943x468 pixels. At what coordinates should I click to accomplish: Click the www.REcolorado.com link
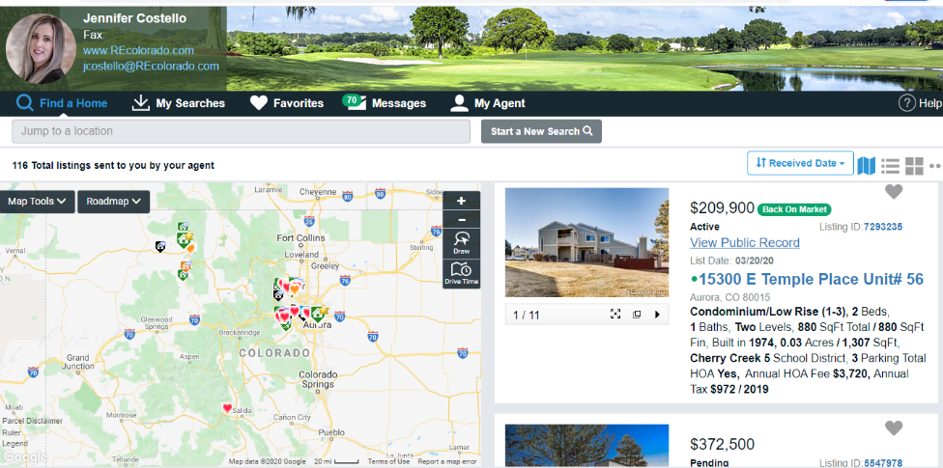pos(138,50)
